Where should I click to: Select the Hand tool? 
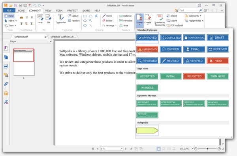(9, 16)
